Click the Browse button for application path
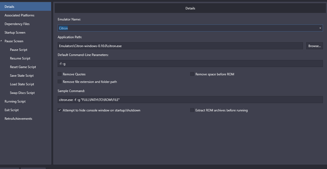Screen dimensions: 327x169 pos(314,46)
